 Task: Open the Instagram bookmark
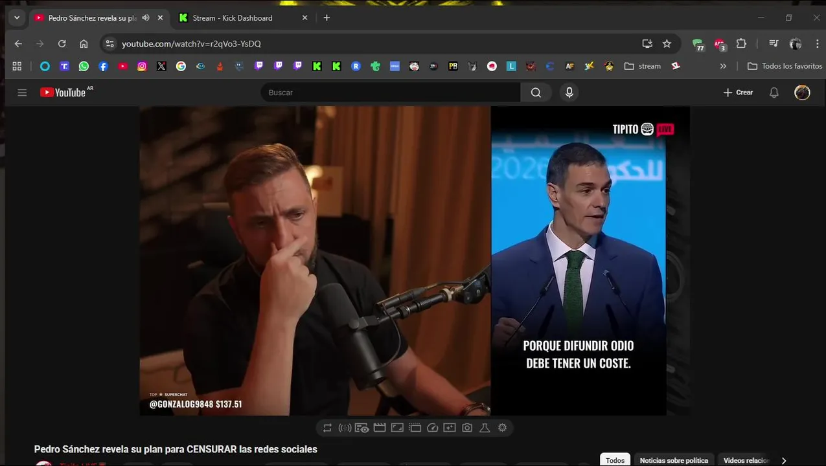tap(142, 66)
